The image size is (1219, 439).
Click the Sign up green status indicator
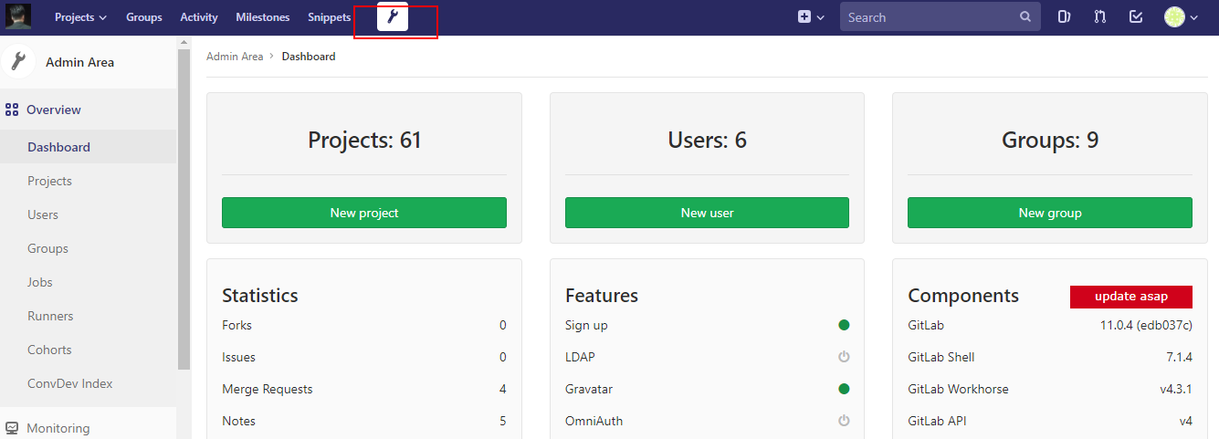[844, 325]
